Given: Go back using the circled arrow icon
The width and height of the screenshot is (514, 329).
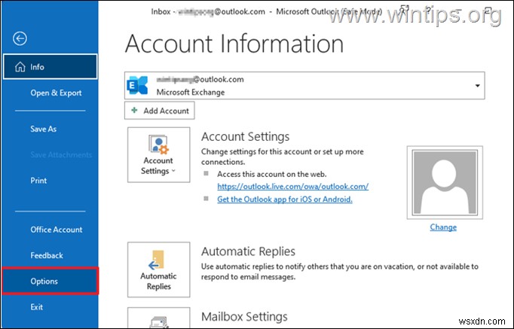Looking at the screenshot, I should pyautogui.click(x=20, y=38).
